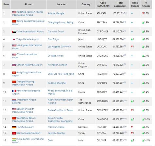
Task: Open the Frankfurt Airport link
Action: (25, 127)
